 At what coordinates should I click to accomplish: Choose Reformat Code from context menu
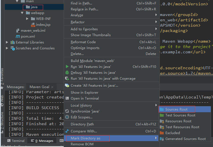click(x=83, y=42)
